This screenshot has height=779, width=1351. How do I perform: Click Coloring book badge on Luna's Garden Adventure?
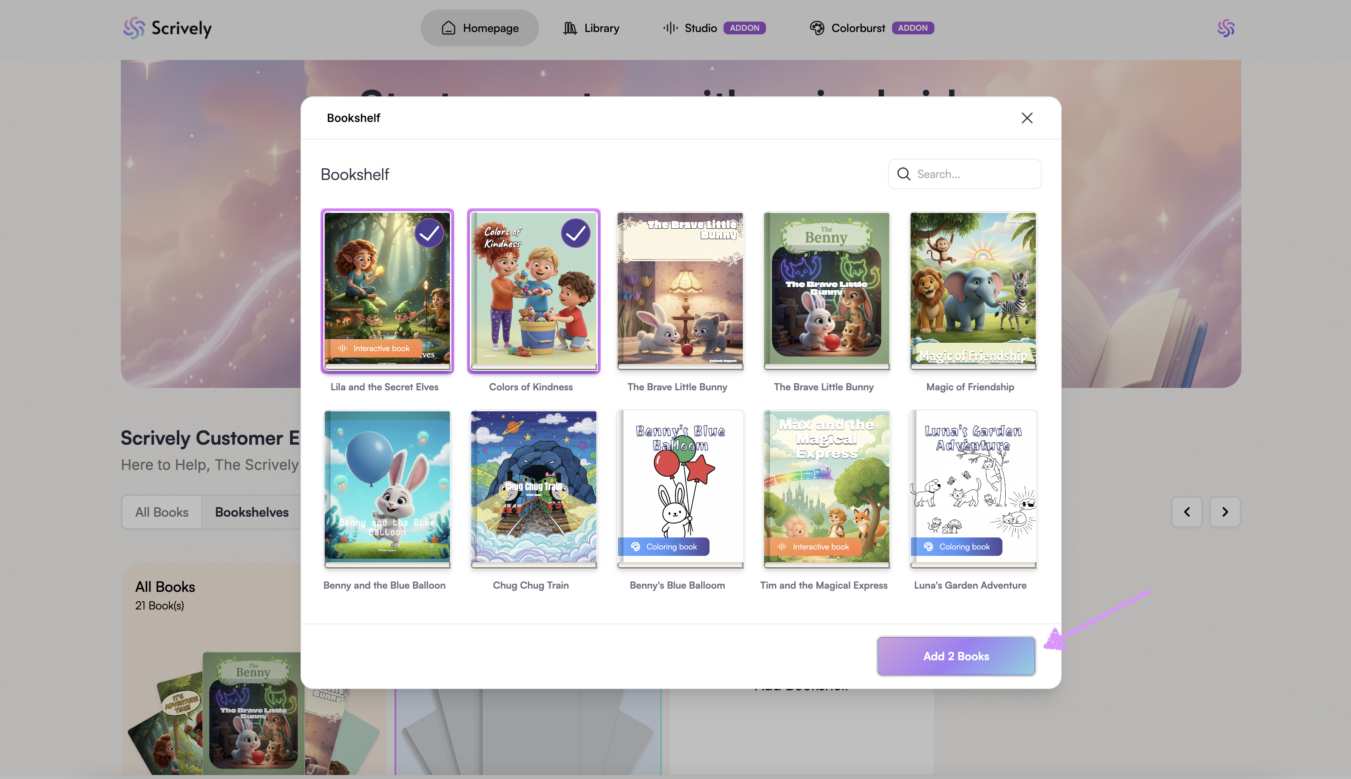pos(956,546)
